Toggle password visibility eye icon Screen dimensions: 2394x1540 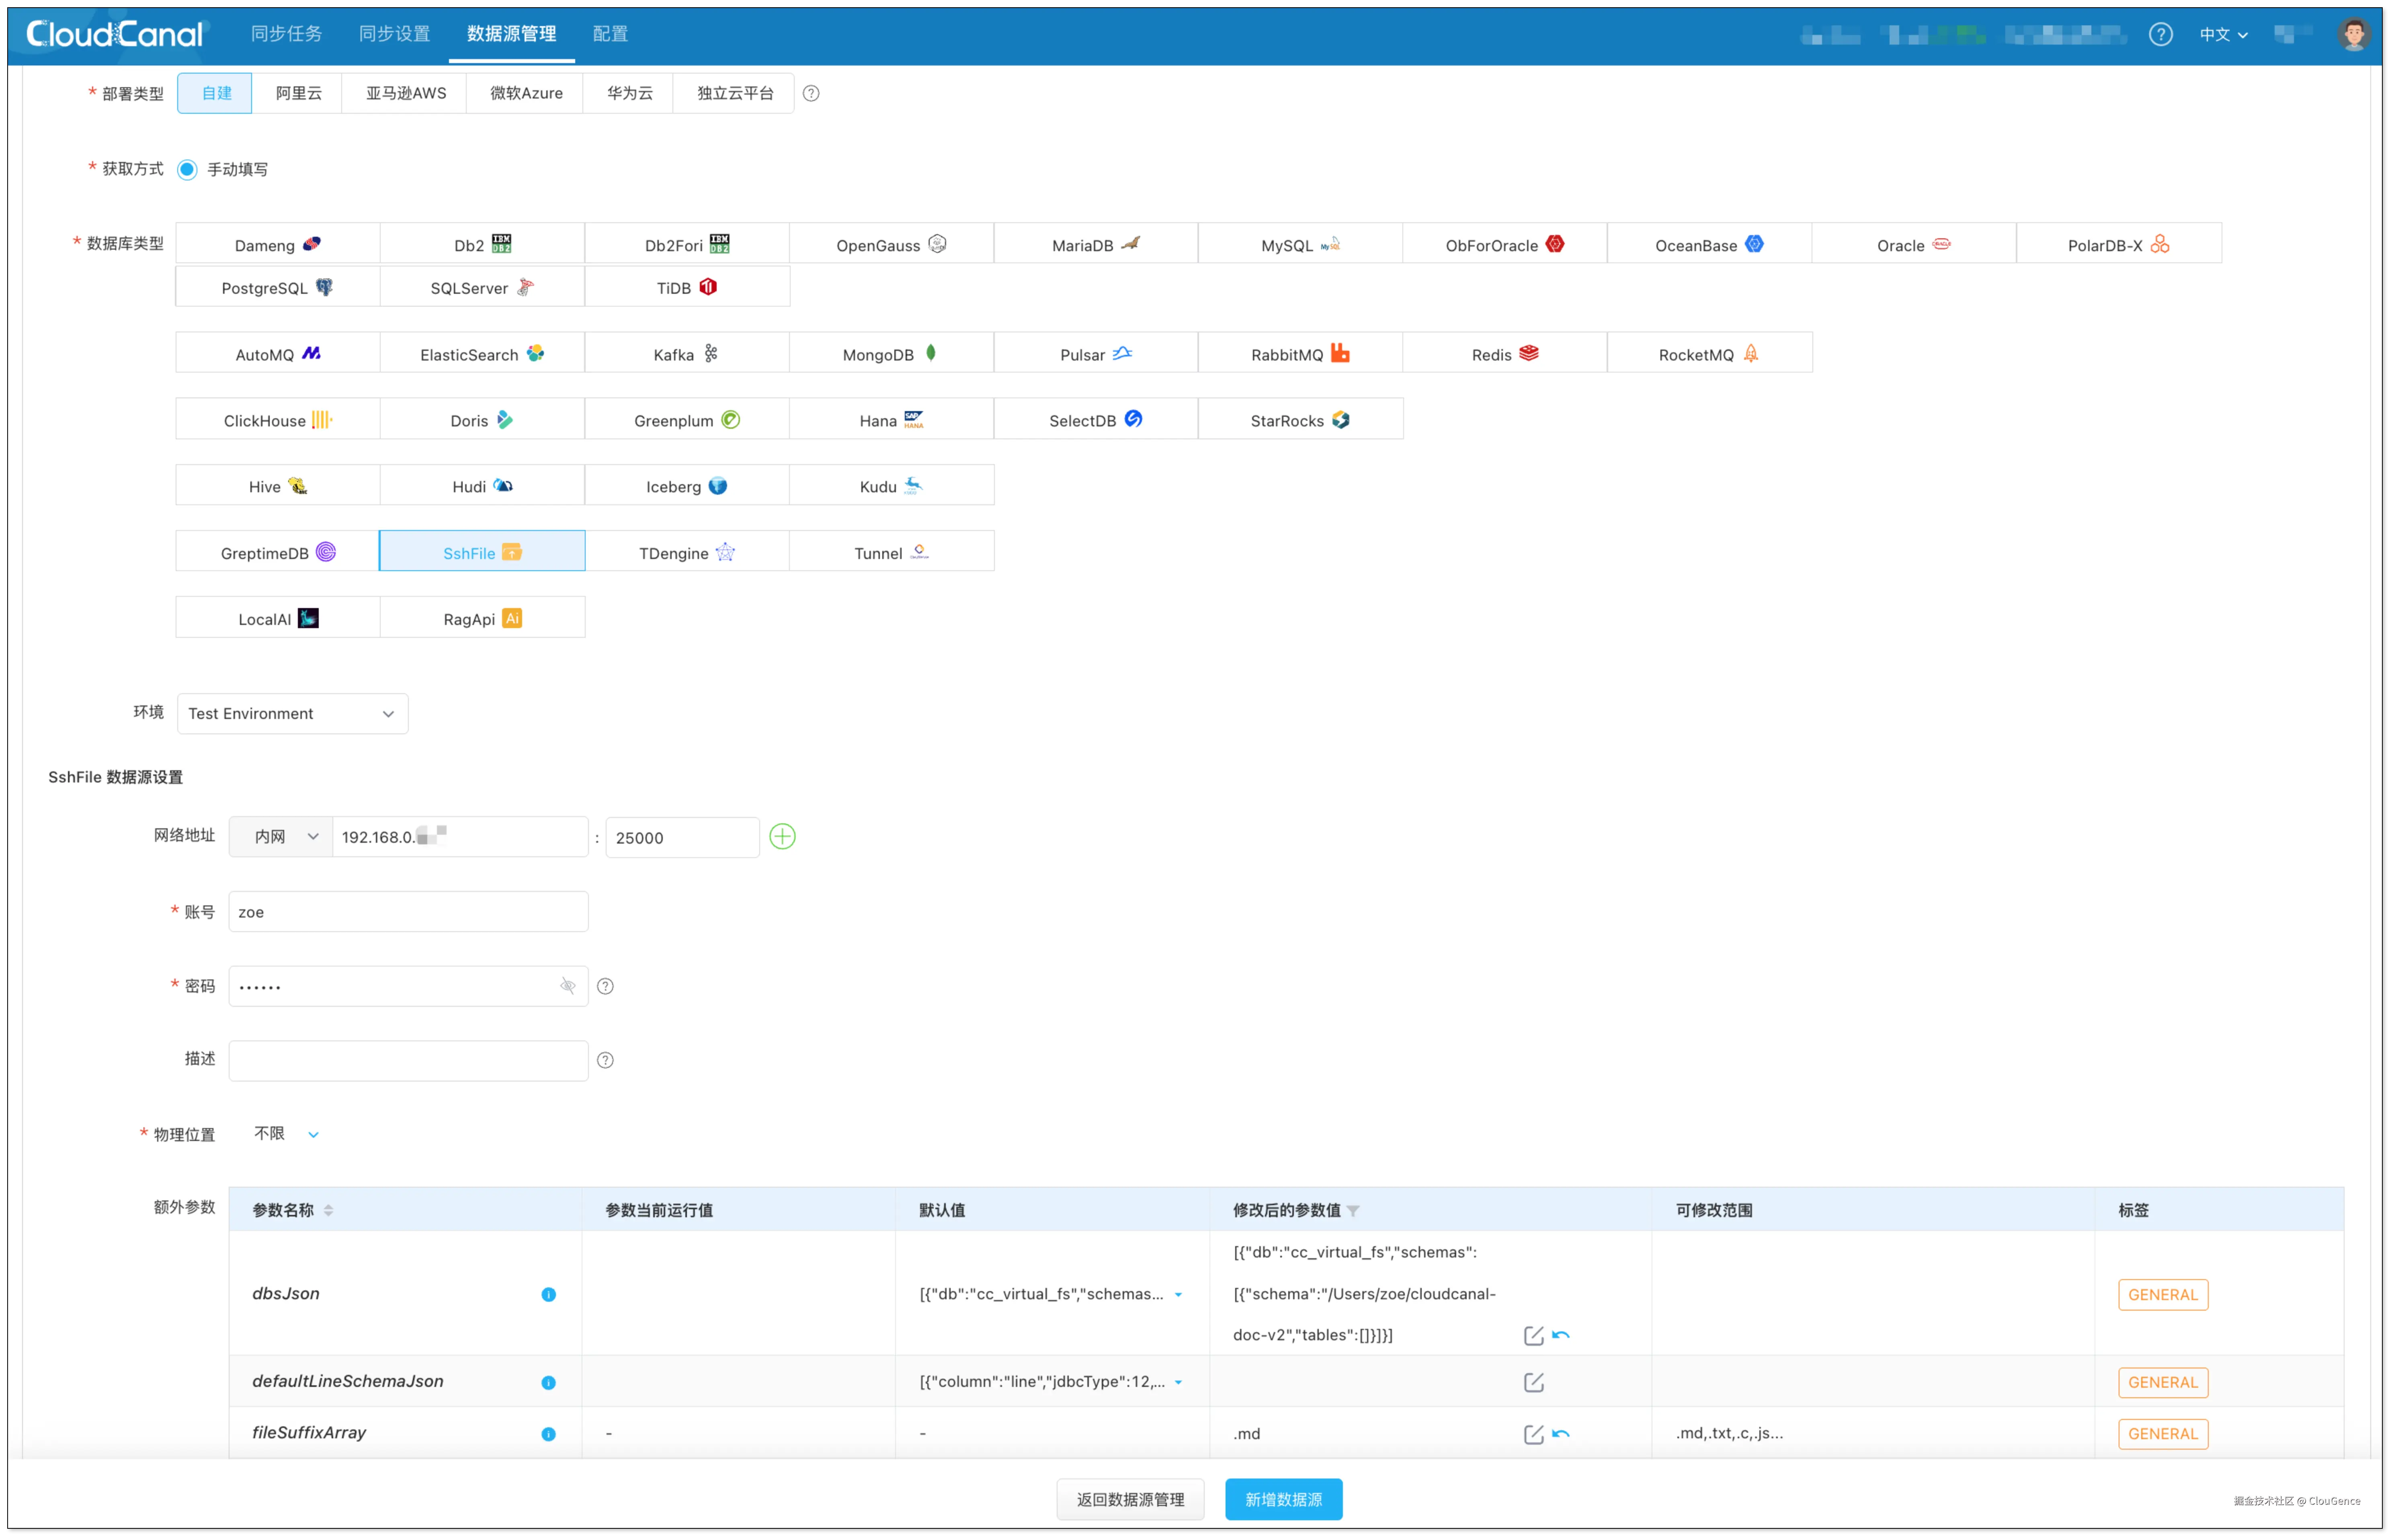pyautogui.click(x=568, y=986)
